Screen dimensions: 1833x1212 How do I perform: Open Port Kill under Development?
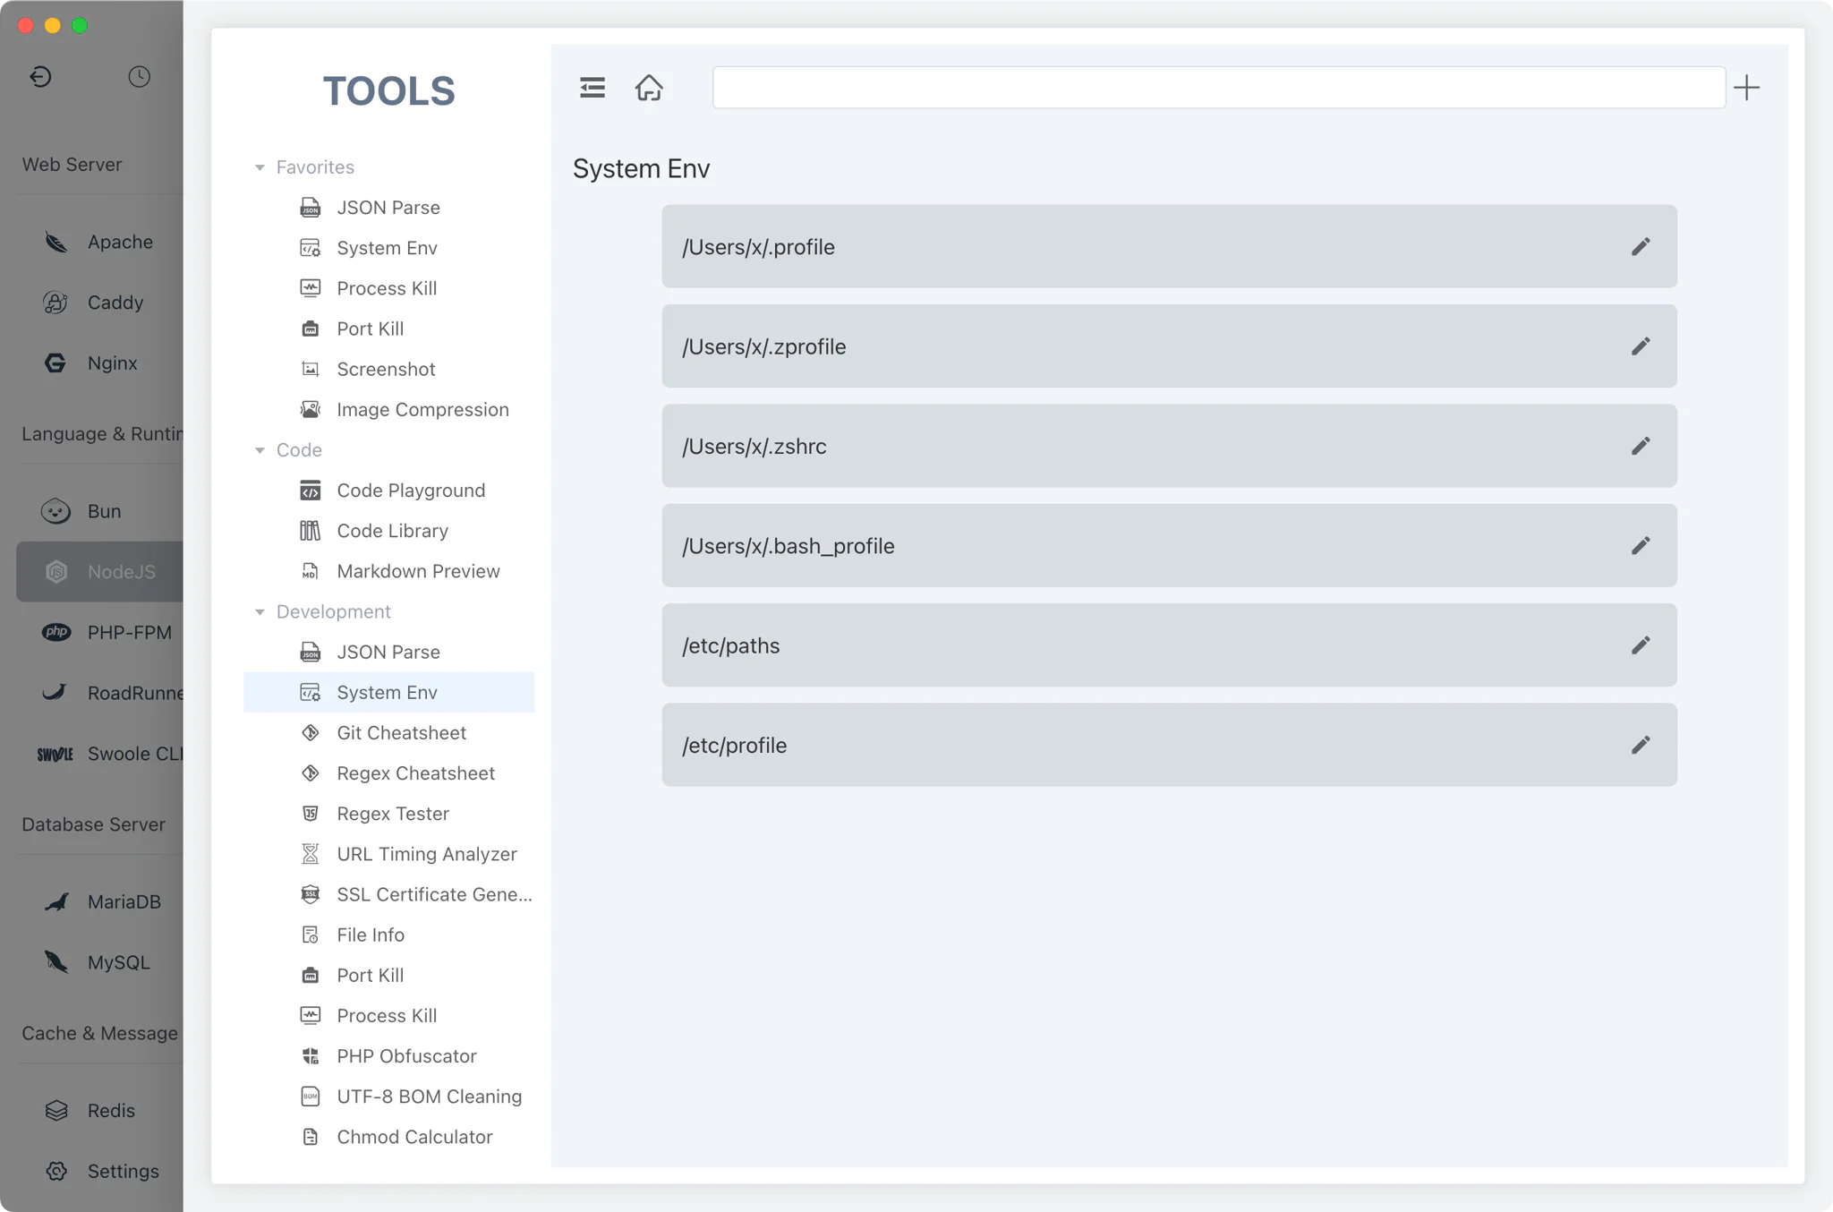[x=388, y=975]
